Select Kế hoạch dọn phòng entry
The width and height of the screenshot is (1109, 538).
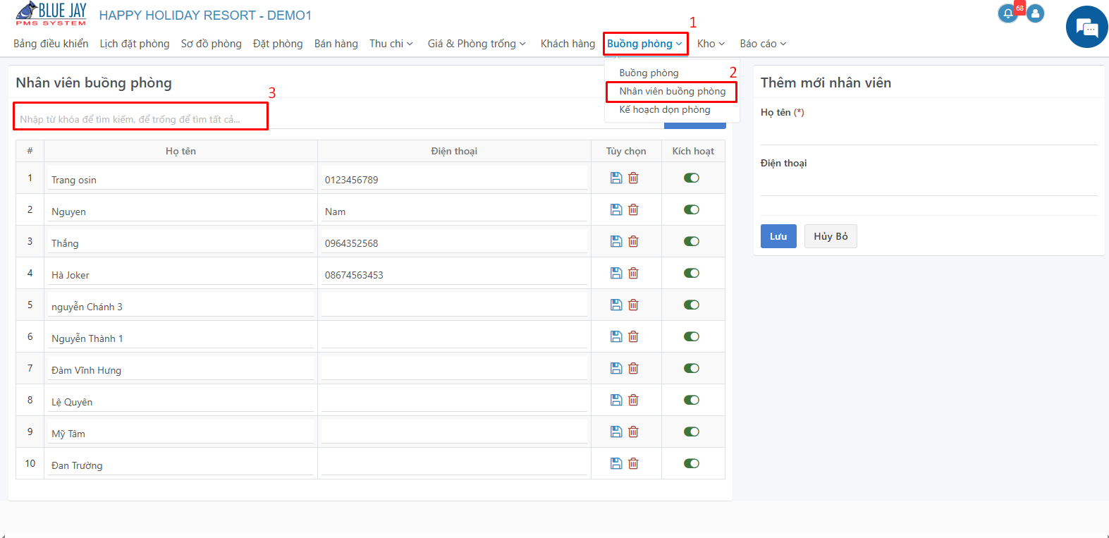click(x=665, y=109)
